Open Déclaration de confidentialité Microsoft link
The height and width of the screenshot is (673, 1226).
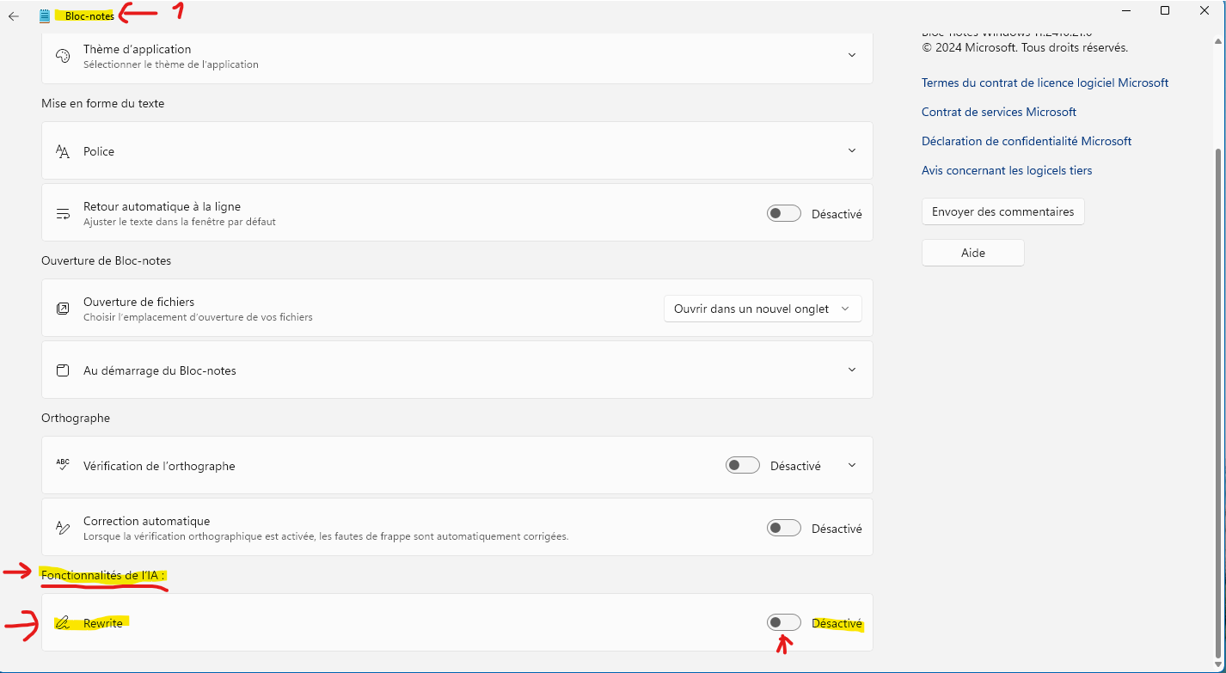pyautogui.click(x=1027, y=141)
